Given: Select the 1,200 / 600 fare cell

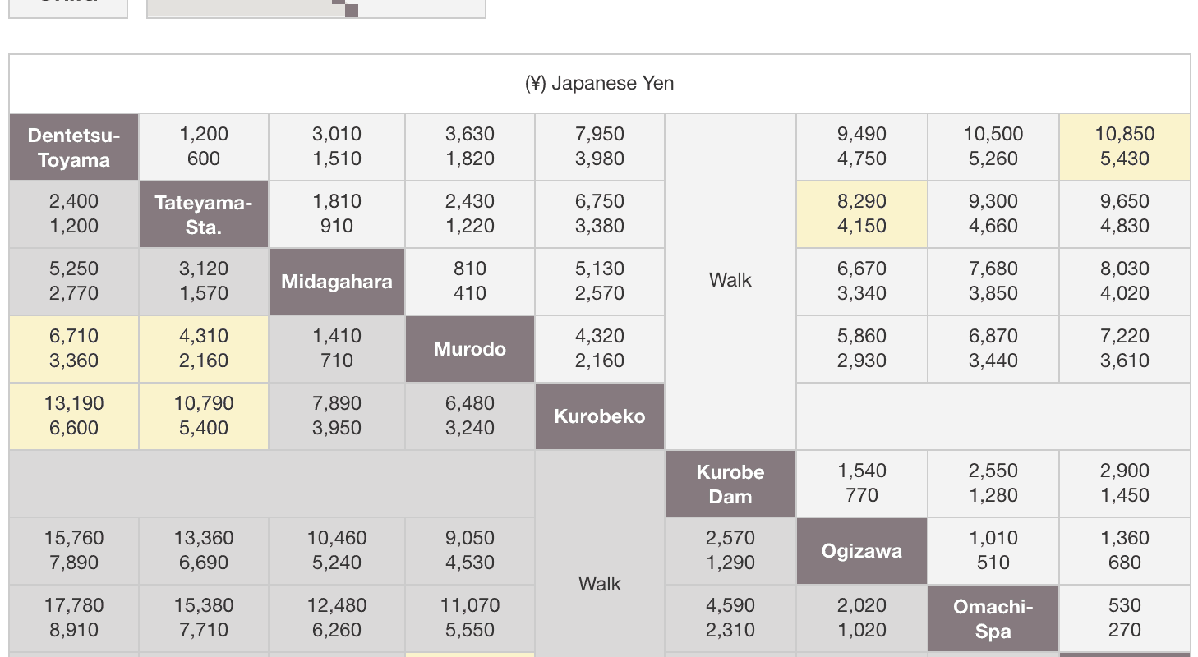Looking at the screenshot, I should click(x=204, y=147).
